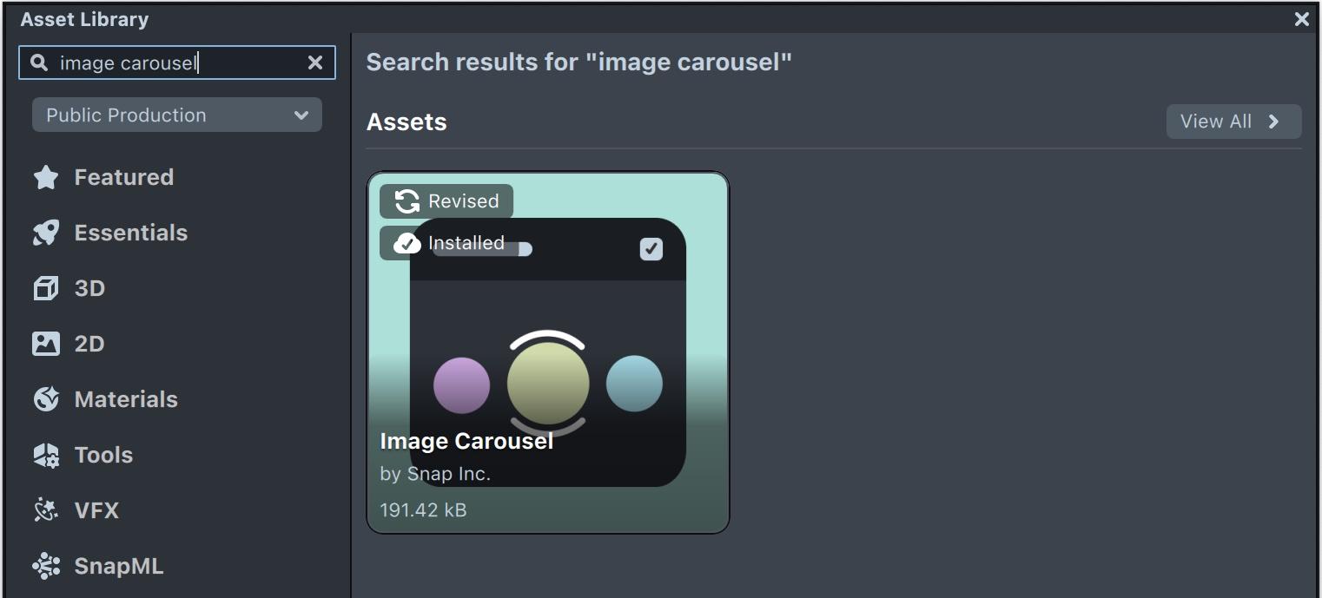Viewport: 1322px width, 598px height.
Task: Click the Essentials rocket icon
Action: click(45, 233)
